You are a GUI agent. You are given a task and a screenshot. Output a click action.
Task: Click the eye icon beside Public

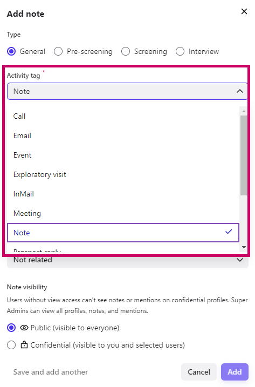pos(24,328)
